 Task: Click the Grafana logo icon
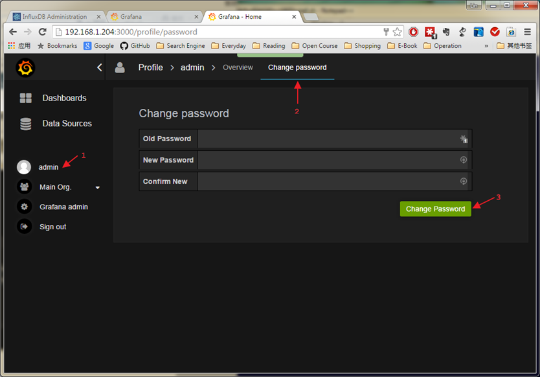25,68
